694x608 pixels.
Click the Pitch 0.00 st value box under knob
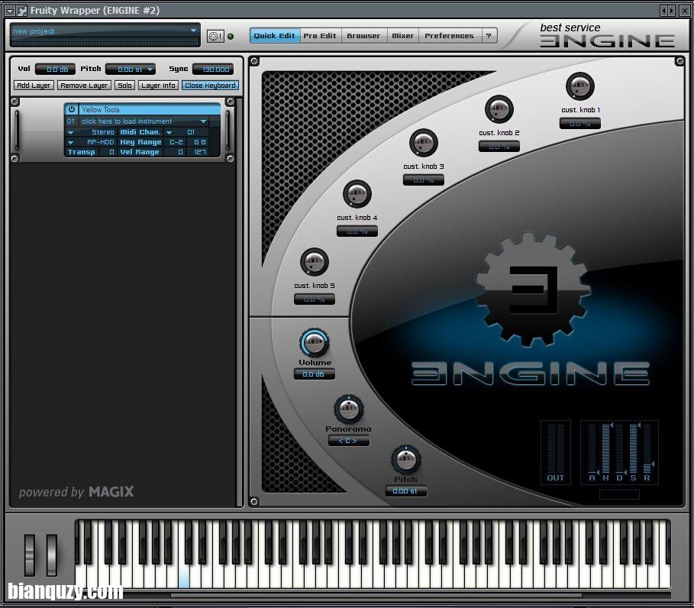point(405,491)
